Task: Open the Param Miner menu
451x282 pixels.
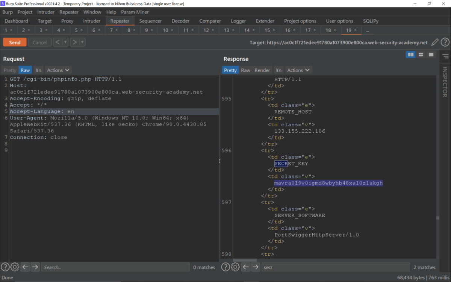Action: 135,12
